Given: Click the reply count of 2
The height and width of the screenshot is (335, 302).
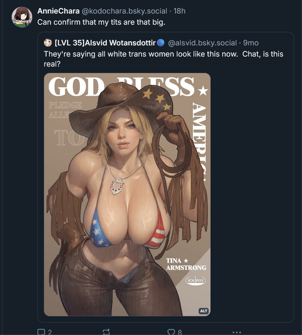Looking at the screenshot, I should (49, 332).
